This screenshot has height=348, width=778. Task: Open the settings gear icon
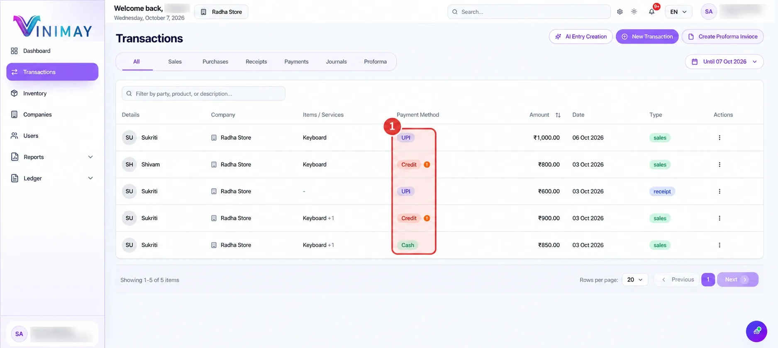[619, 12]
